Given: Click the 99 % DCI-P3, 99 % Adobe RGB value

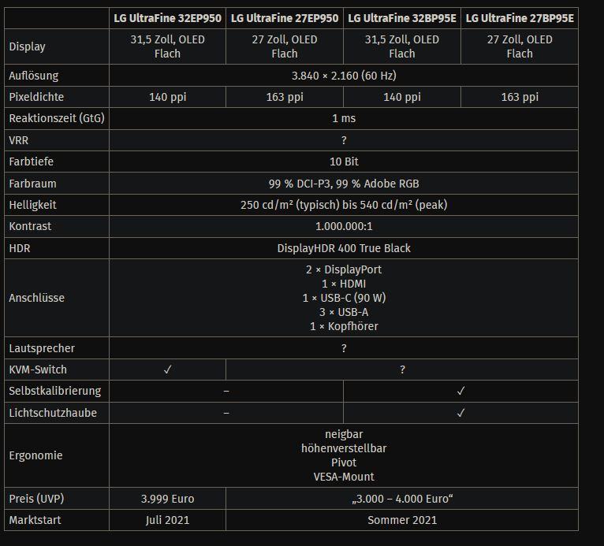Looking at the screenshot, I should 344,184.
